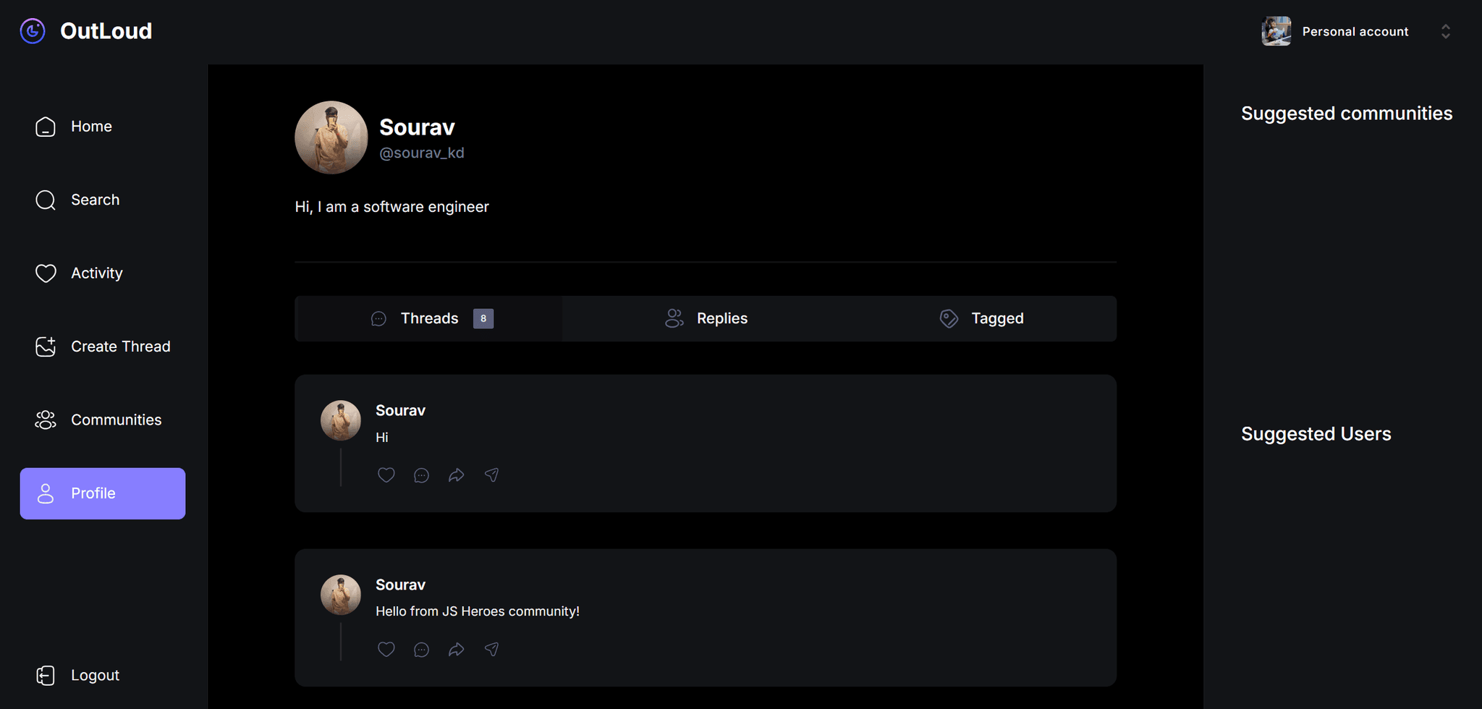Repost the JS Heroes community thread
This screenshot has width=1482, height=709.
coord(456,650)
